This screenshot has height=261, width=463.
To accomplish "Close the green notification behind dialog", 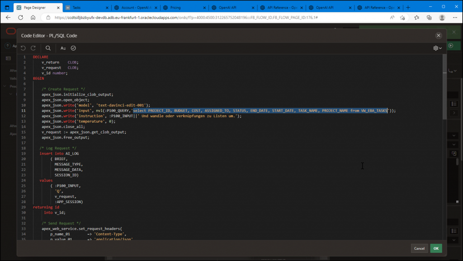I will tap(454, 32).
